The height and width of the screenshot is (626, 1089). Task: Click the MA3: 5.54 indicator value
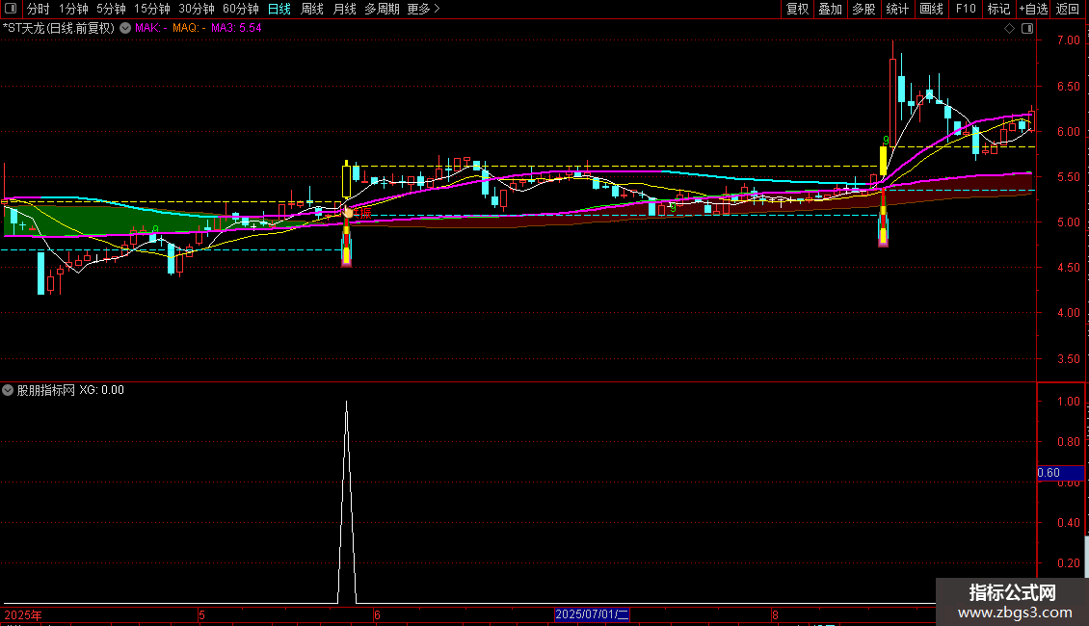(236, 29)
